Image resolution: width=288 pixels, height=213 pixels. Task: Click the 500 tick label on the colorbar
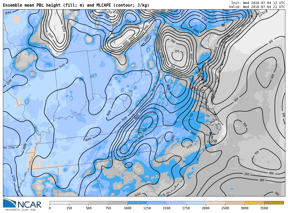(x=89, y=208)
